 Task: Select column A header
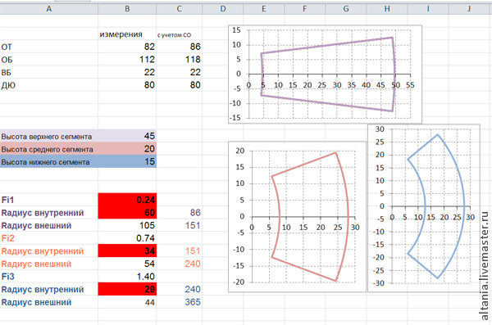point(49,9)
